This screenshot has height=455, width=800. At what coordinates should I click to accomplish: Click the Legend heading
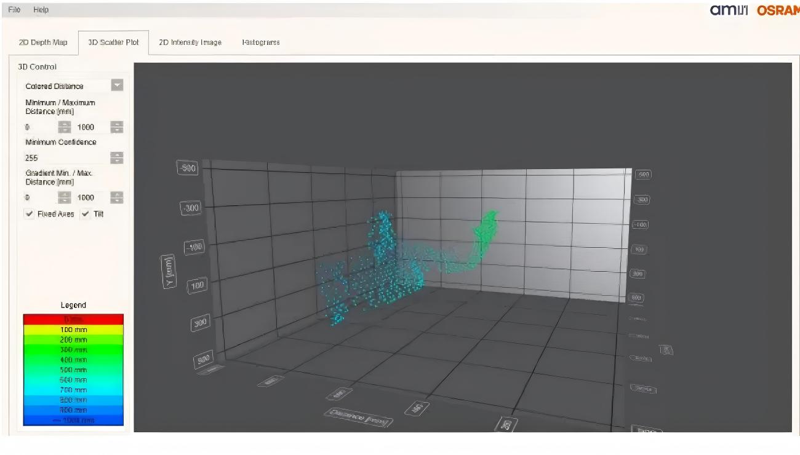[73, 305]
